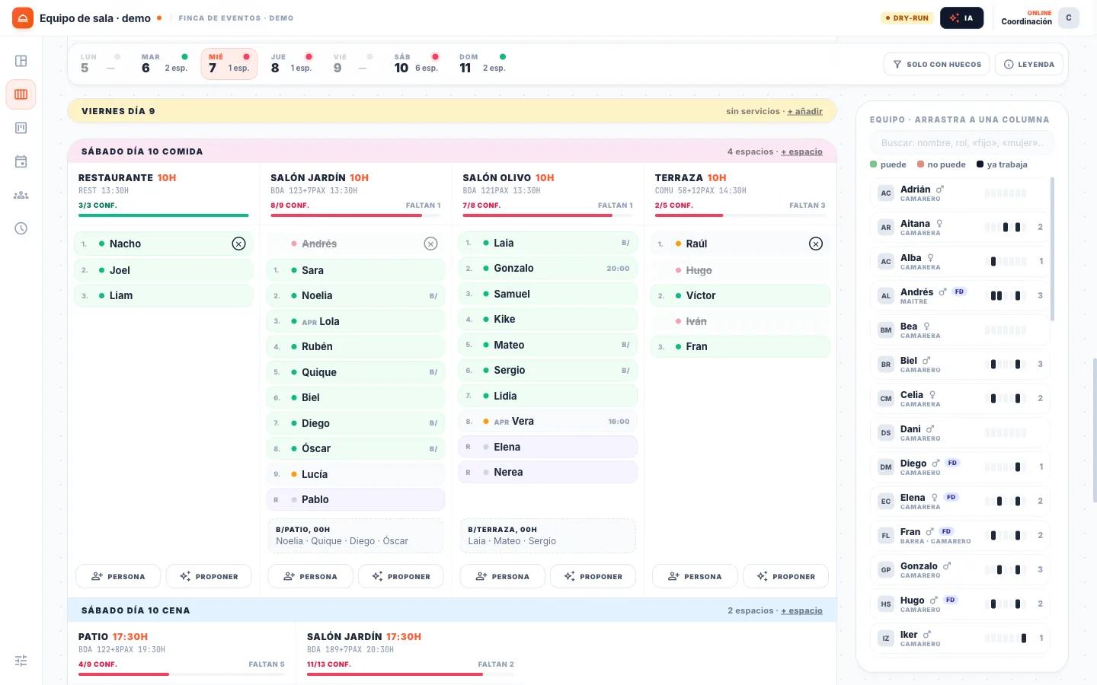The width and height of the screenshot is (1097, 685).
Task: Toggle the DRY-RUN mode badge
Action: [907, 18]
